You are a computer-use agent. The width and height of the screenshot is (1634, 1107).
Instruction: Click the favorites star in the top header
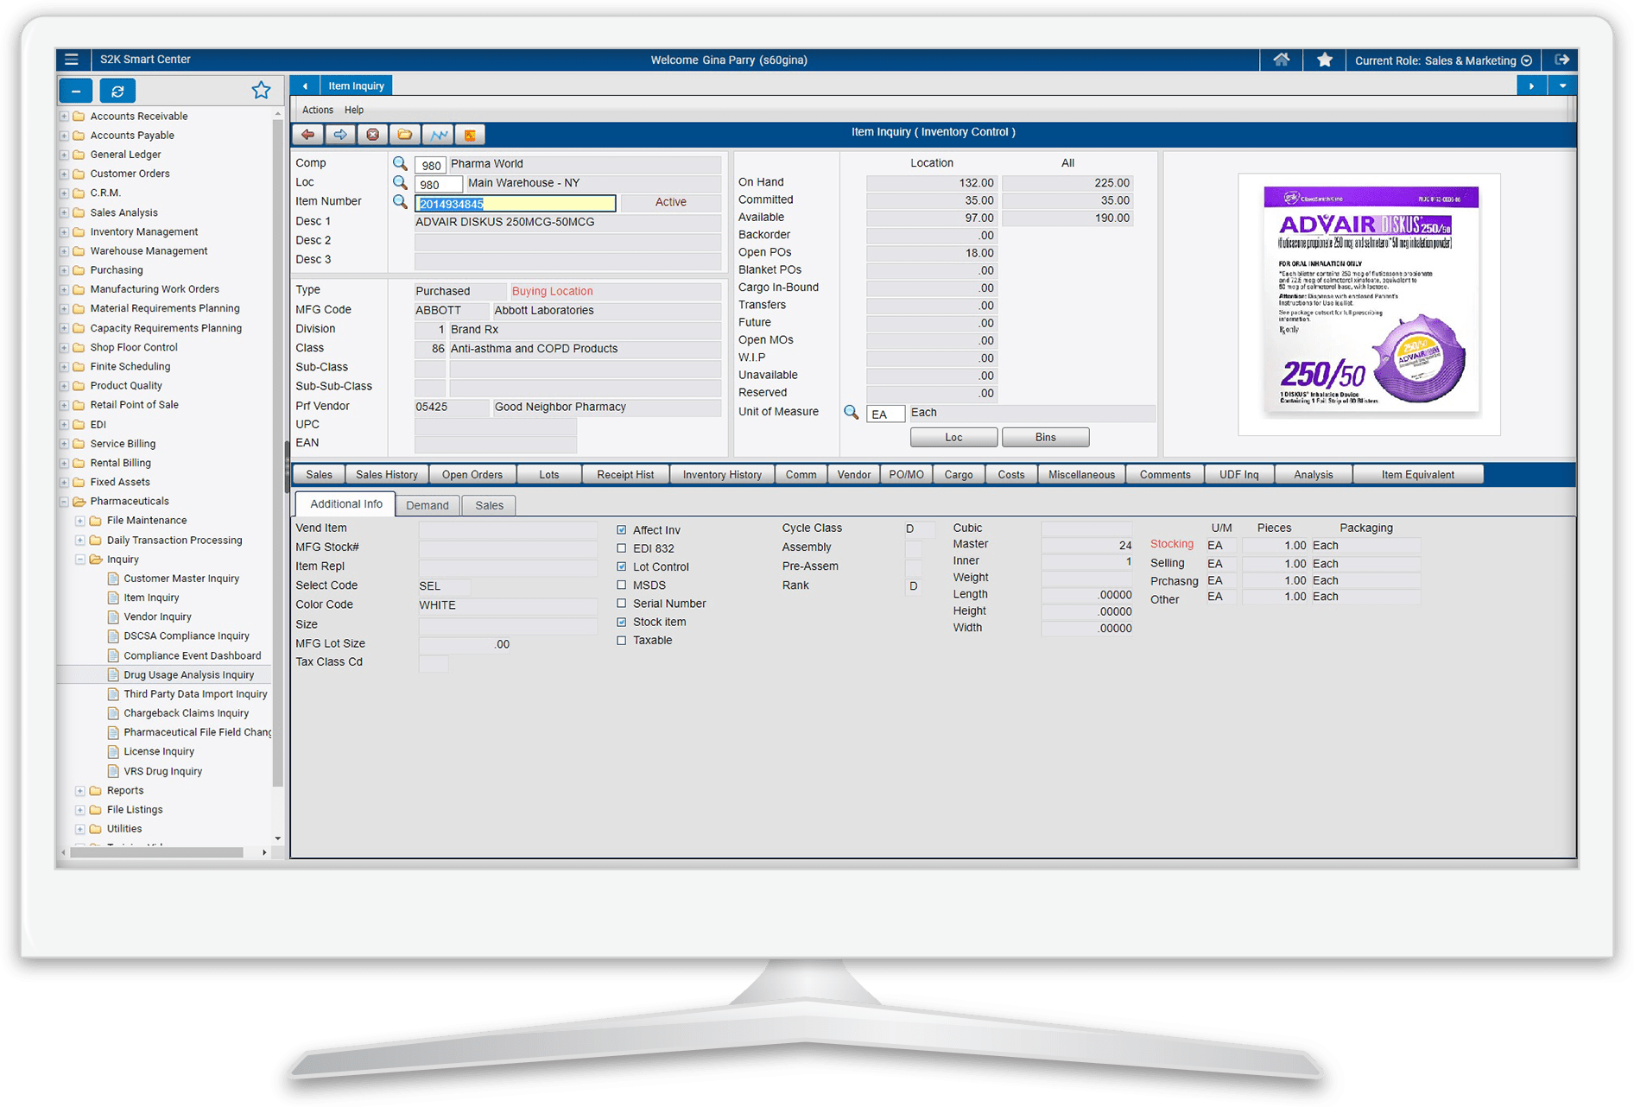(x=1325, y=60)
